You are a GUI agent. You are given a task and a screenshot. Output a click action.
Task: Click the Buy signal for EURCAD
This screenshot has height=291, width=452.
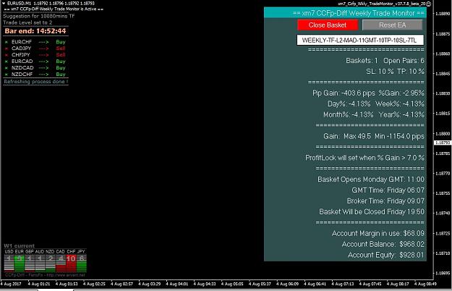[x=61, y=61]
